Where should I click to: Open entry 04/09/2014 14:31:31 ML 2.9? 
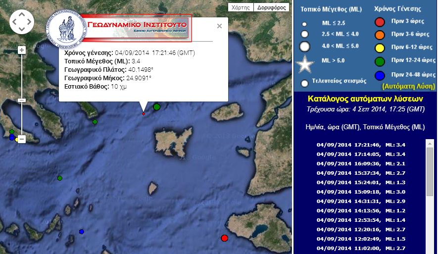pyautogui.click(x=361, y=201)
